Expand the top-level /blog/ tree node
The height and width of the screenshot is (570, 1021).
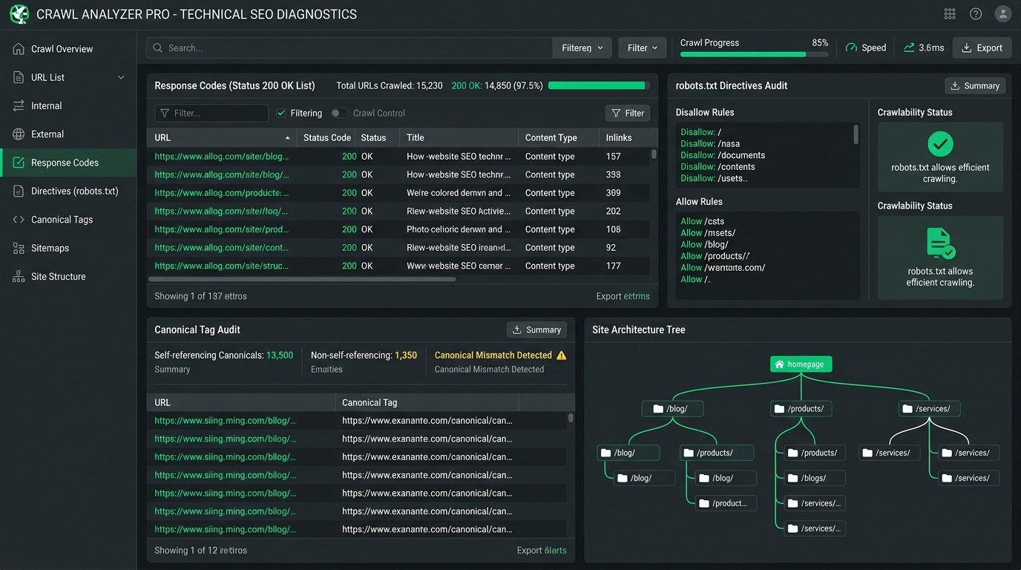pyautogui.click(x=672, y=409)
